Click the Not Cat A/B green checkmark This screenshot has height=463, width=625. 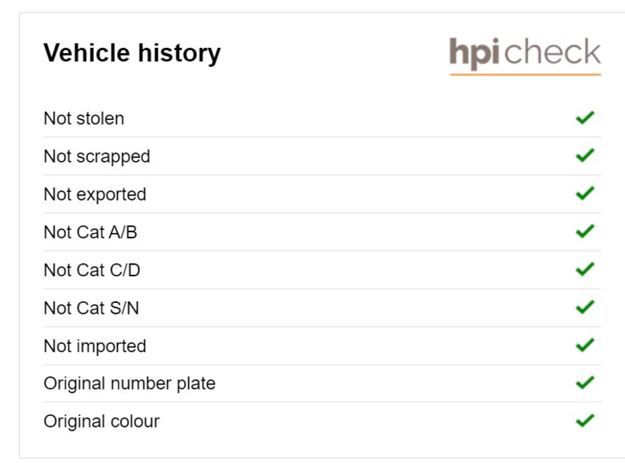[585, 232]
